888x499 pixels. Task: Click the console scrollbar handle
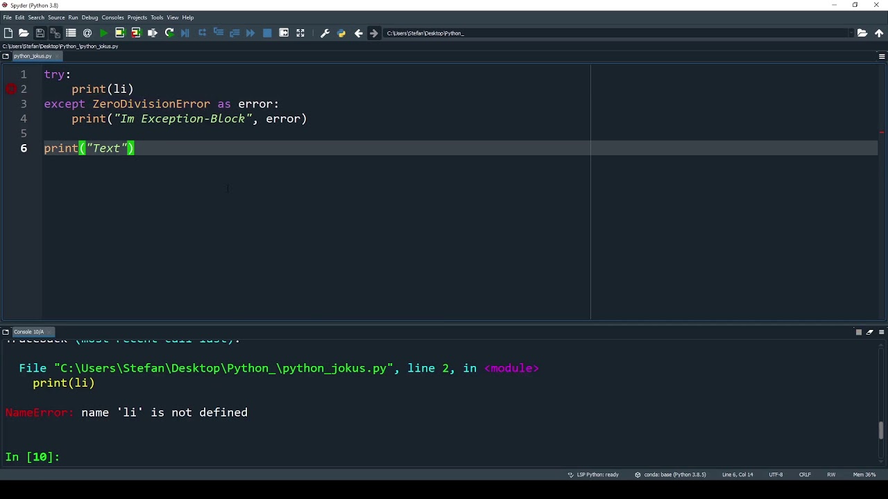pos(882,430)
